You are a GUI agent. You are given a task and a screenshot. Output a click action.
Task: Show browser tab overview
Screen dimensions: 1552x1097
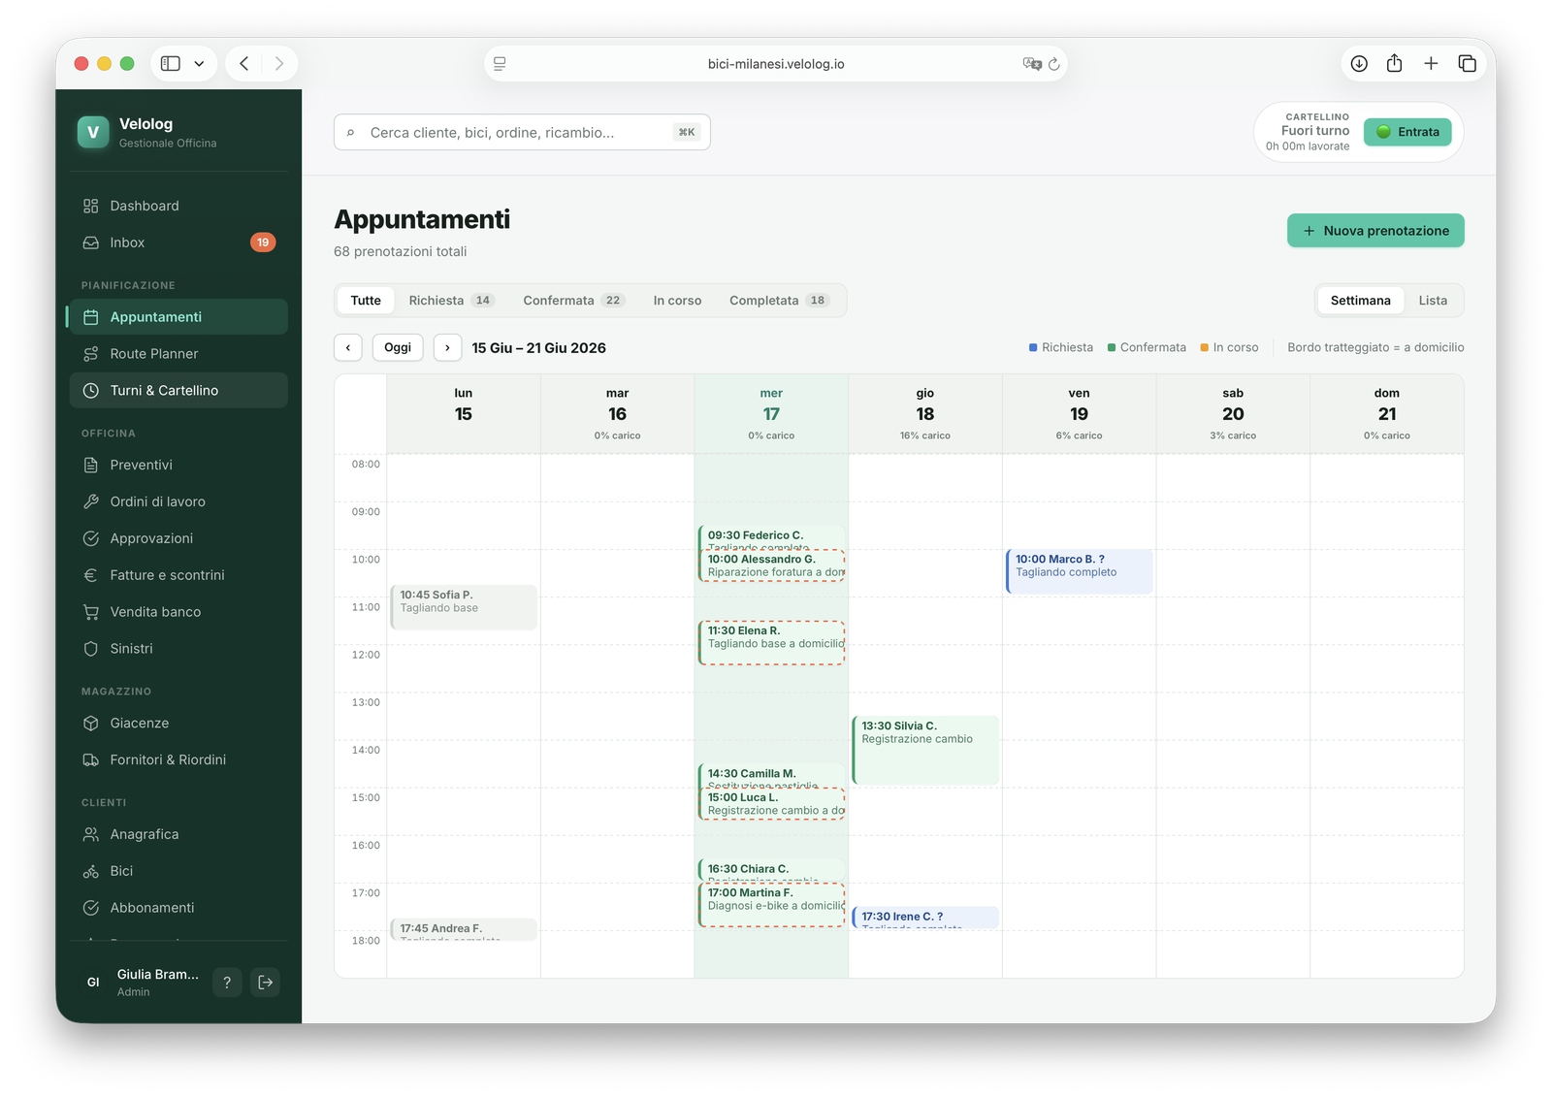pos(1467,64)
